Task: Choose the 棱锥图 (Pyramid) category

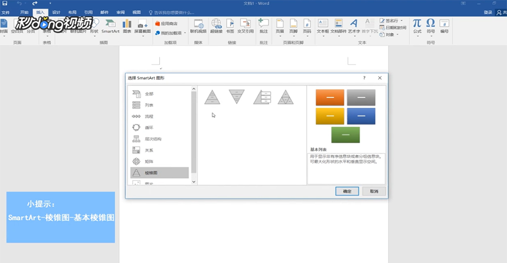Action: [159, 173]
